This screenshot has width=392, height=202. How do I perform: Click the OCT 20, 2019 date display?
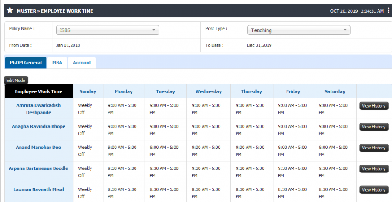(344, 11)
